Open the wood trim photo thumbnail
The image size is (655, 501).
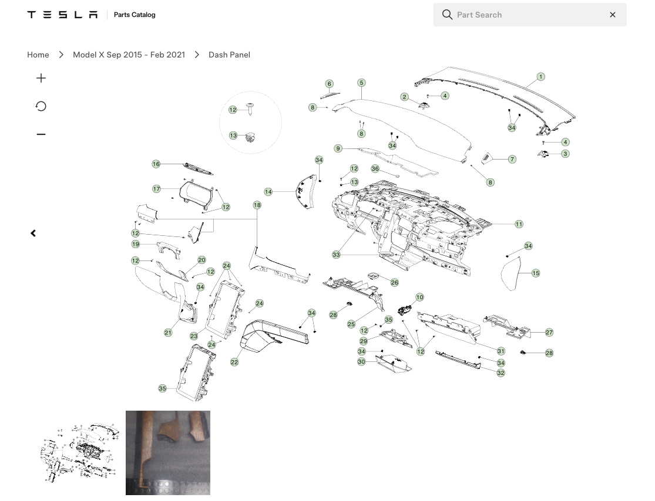[x=168, y=453]
